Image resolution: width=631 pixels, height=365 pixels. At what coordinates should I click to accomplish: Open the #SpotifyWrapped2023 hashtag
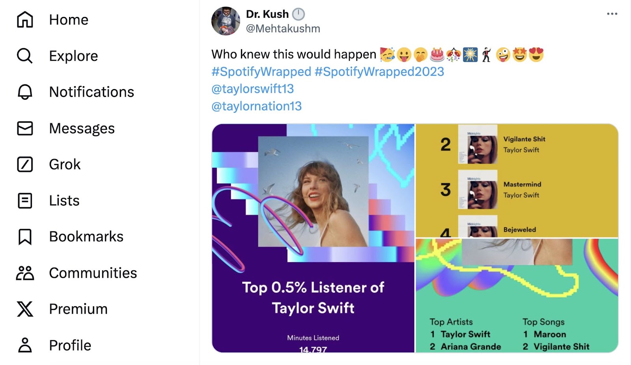380,71
